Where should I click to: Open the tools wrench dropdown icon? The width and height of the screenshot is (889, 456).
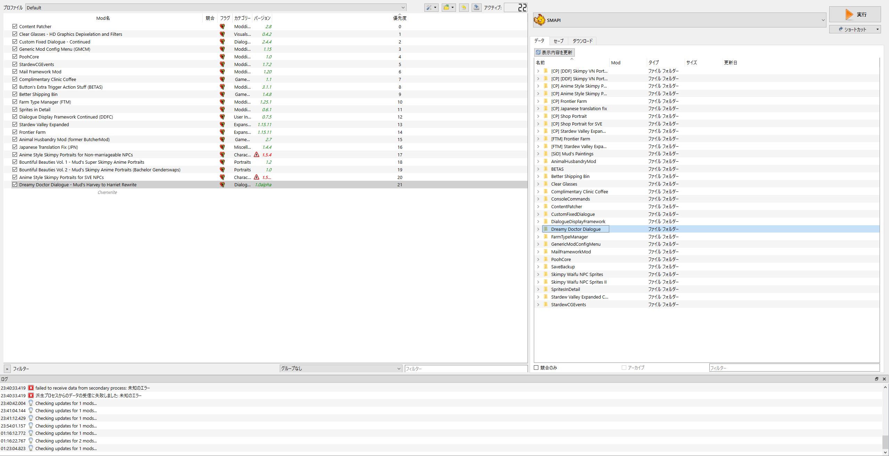tap(431, 7)
